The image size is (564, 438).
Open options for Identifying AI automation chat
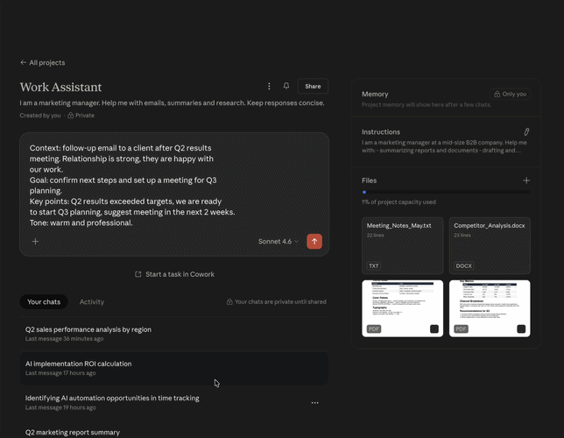pyautogui.click(x=314, y=403)
